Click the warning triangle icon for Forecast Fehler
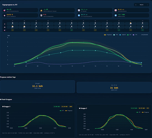The image size is (152, 138). coord(41,10)
